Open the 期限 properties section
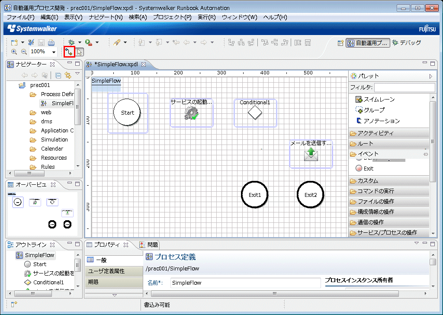443x315 pixels. coord(114,282)
